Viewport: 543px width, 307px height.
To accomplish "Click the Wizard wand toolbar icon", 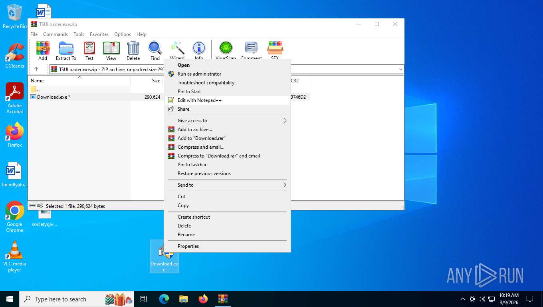I will [x=177, y=50].
